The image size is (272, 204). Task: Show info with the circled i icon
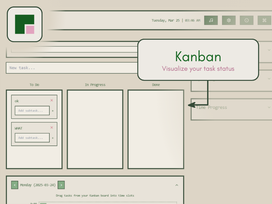pos(247,20)
